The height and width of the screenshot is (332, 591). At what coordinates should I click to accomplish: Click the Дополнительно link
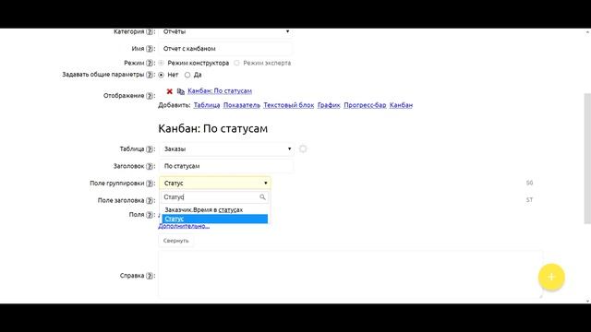184,226
